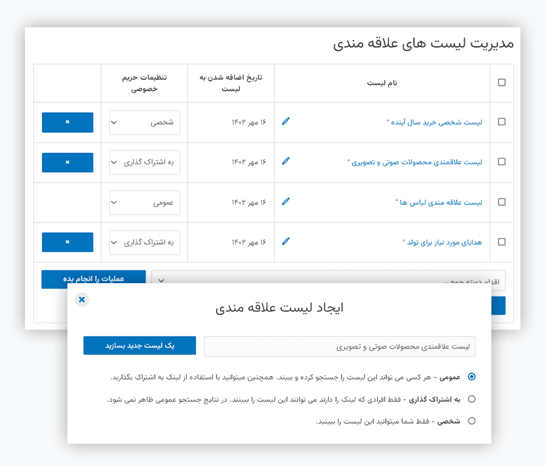
Task: Open privacy dropdown for birthday gifts list
Action: click(144, 243)
